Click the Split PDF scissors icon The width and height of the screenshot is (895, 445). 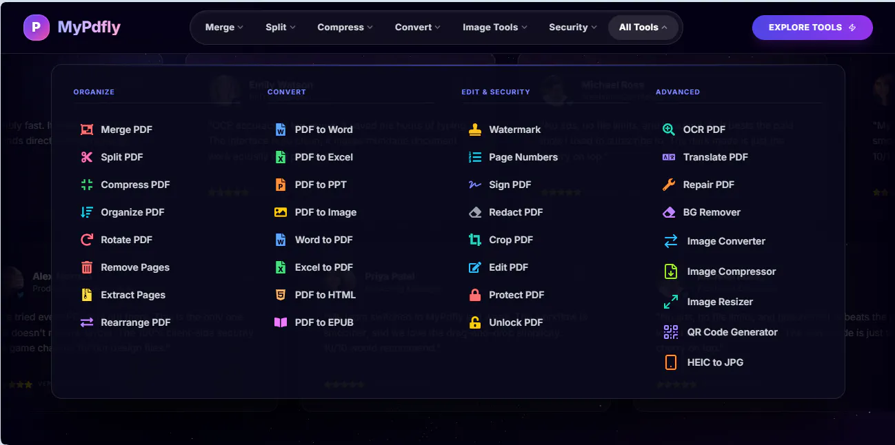point(86,157)
